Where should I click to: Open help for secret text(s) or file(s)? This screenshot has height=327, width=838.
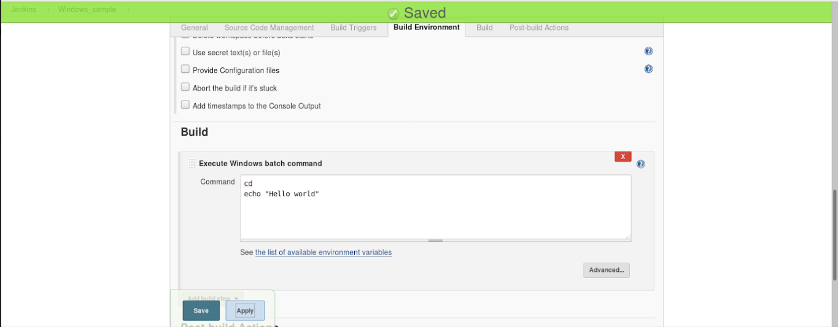click(648, 52)
